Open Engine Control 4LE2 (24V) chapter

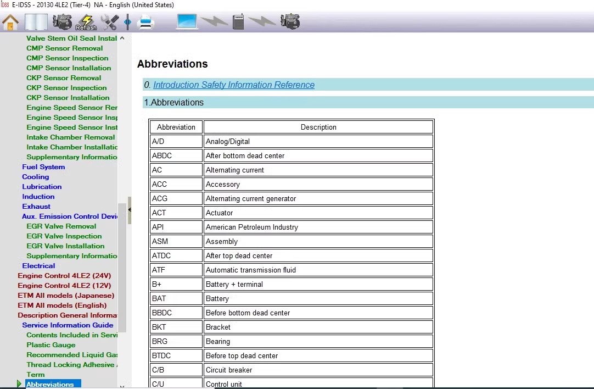[64, 276]
